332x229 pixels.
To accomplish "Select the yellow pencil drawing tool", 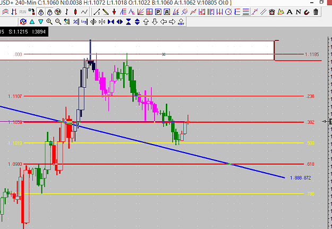I will [x=106, y=12].
